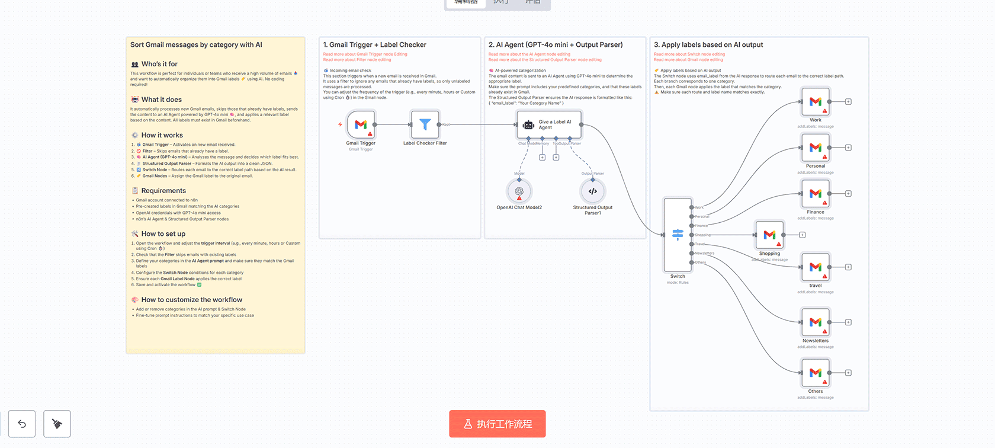Screen dimensions: 995x448
Task: Select the Shopping Gmail label node
Action: click(x=769, y=235)
